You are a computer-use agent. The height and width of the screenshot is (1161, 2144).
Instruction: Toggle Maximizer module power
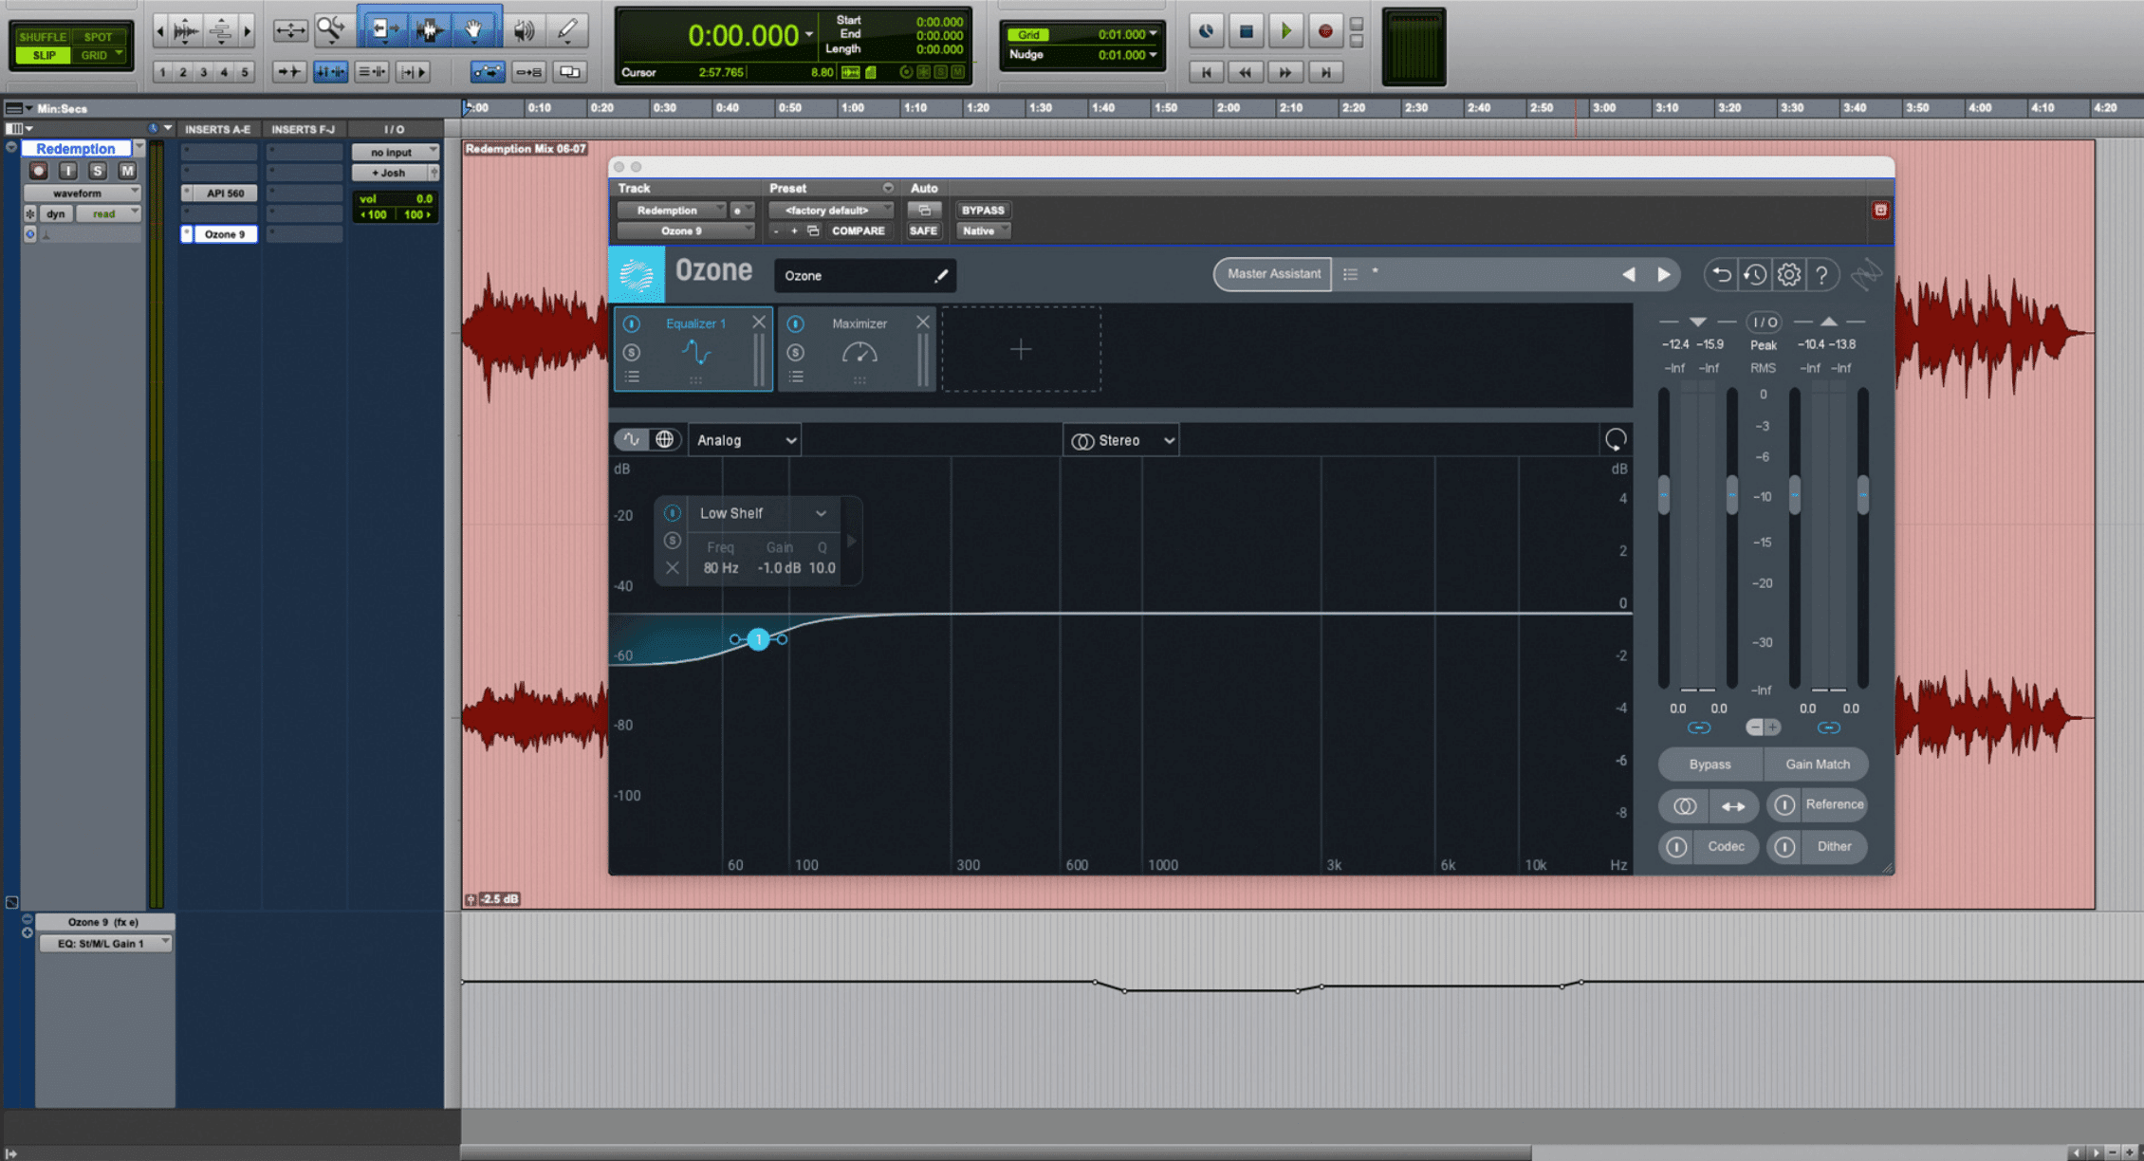795,323
